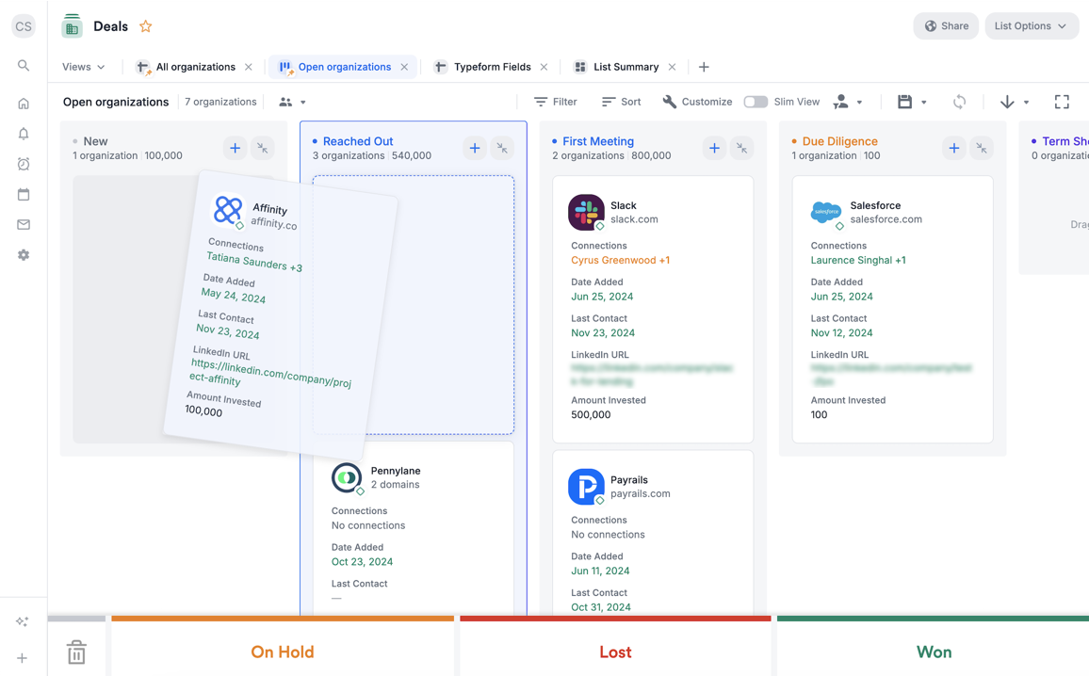
Task: Click the trash bin drop zone
Action: click(76, 651)
